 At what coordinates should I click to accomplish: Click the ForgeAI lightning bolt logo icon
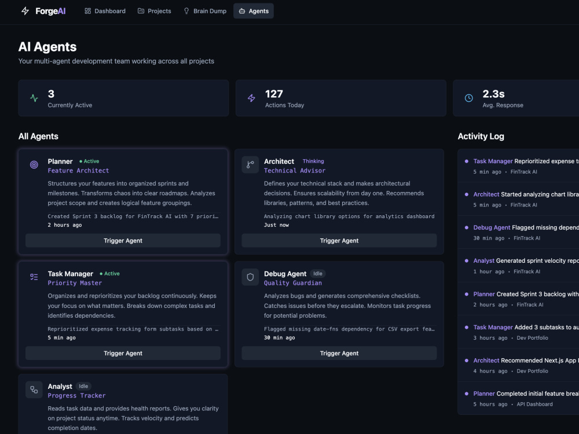(25, 11)
